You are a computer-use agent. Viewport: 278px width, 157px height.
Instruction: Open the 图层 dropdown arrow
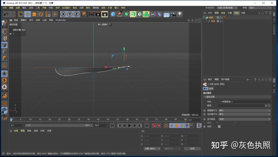[x=266, y=105]
